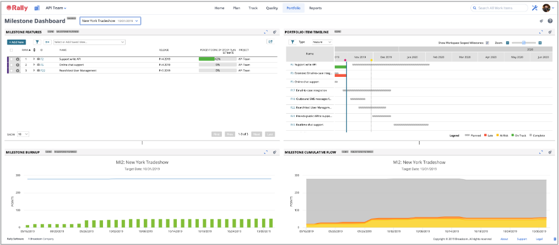This screenshot has height=245, width=559.
Task: Click the filter icon in Milestone Features
Action: coord(37,42)
